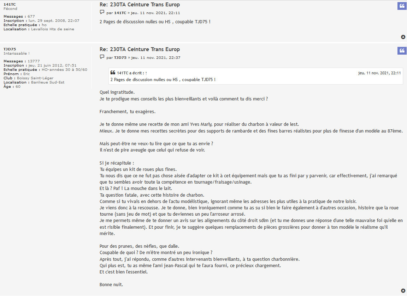Click author name TJD75 in post byline
Image resolution: width=407 pixels, height=296 pixels.
[120, 58]
